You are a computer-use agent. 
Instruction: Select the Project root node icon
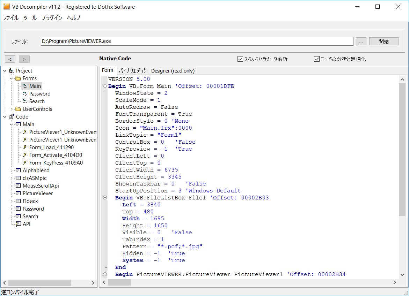pos(11,70)
